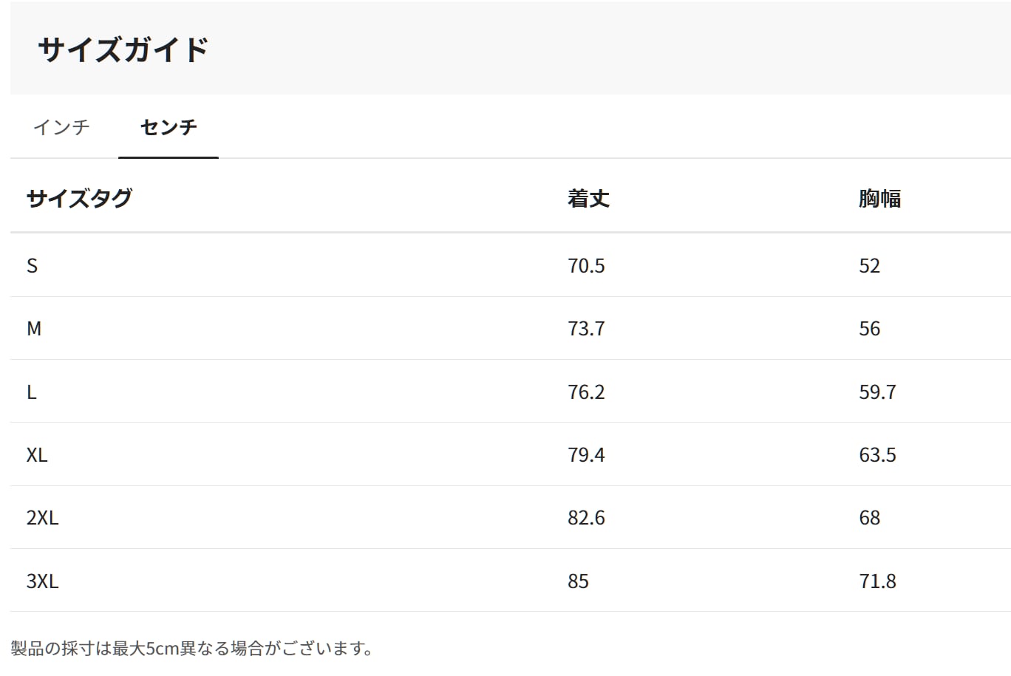The image size is (1011, 676).
Task: Click the 5cm measurement disclaimer note
Action: (x=192, y=649)
